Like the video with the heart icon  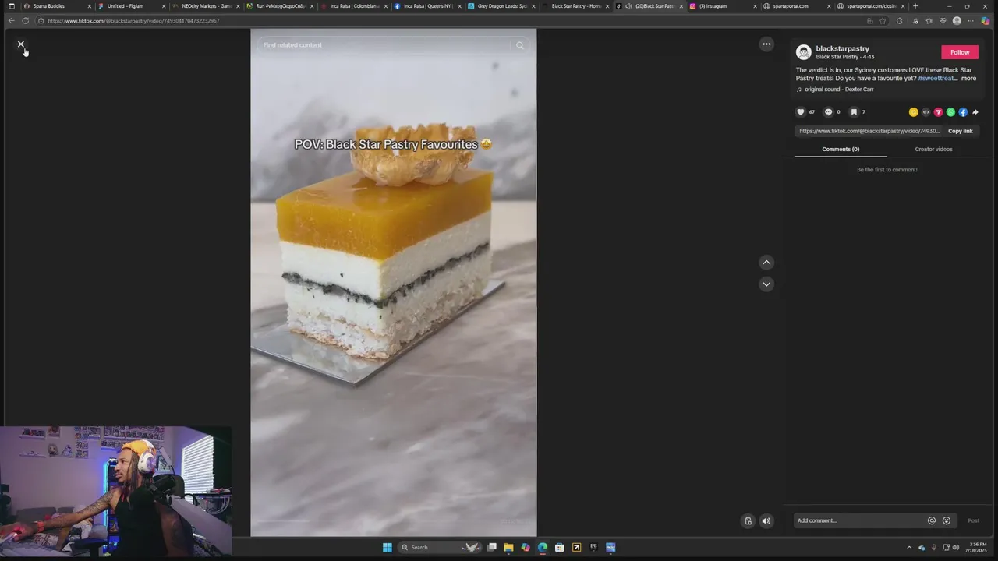pos(800,112)
